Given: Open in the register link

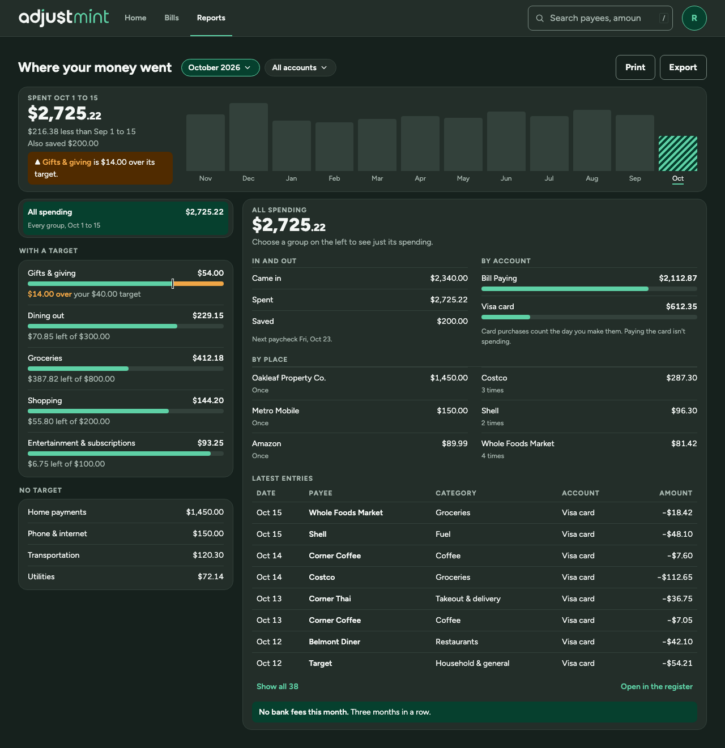Looking at the screenshot, I should (x=656, y=686).
